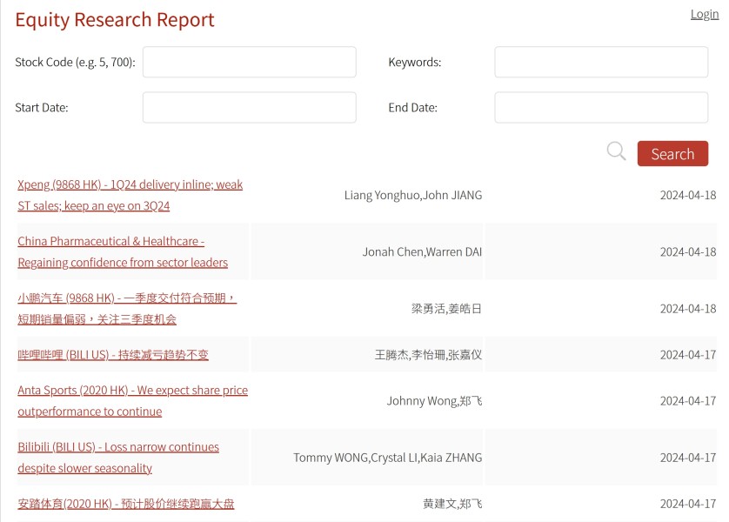Focus the Stock Code input field

[249, 62]
